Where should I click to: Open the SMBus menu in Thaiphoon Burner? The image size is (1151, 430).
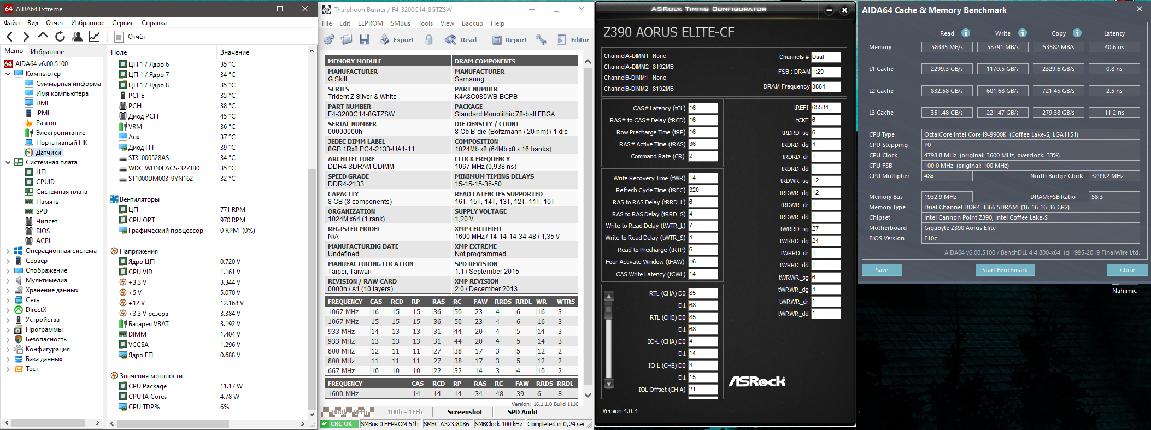401,23
